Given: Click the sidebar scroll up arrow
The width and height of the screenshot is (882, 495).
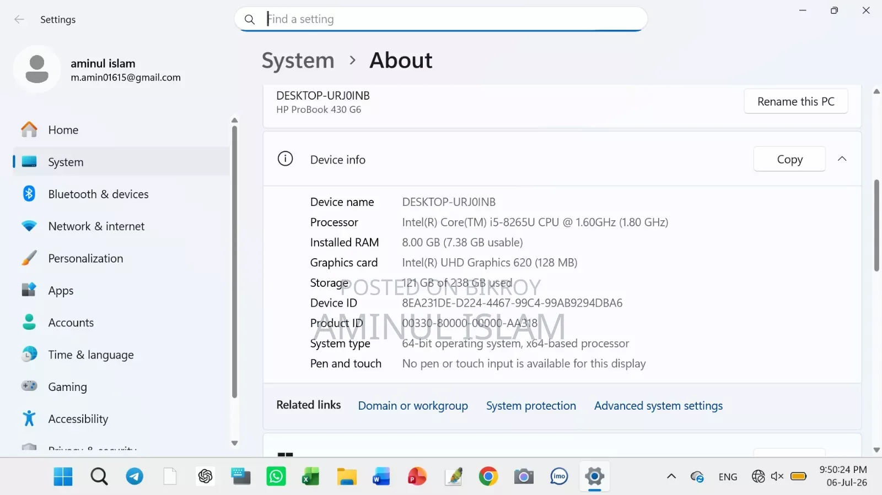Looking at the screenshot, I should [234, 120].
